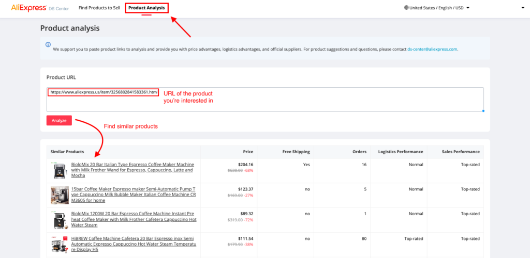Image resolution: width=530 pixels, height=258 pixels.
Task: Click the 15bar Coffee Maker product thumbnail
Action: [60, 195]
